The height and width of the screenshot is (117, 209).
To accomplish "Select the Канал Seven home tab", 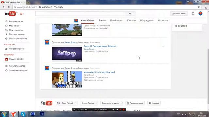I will (88, 21).
